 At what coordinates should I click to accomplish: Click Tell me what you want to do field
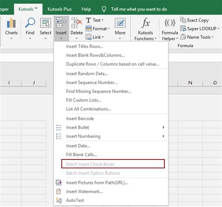139,9
